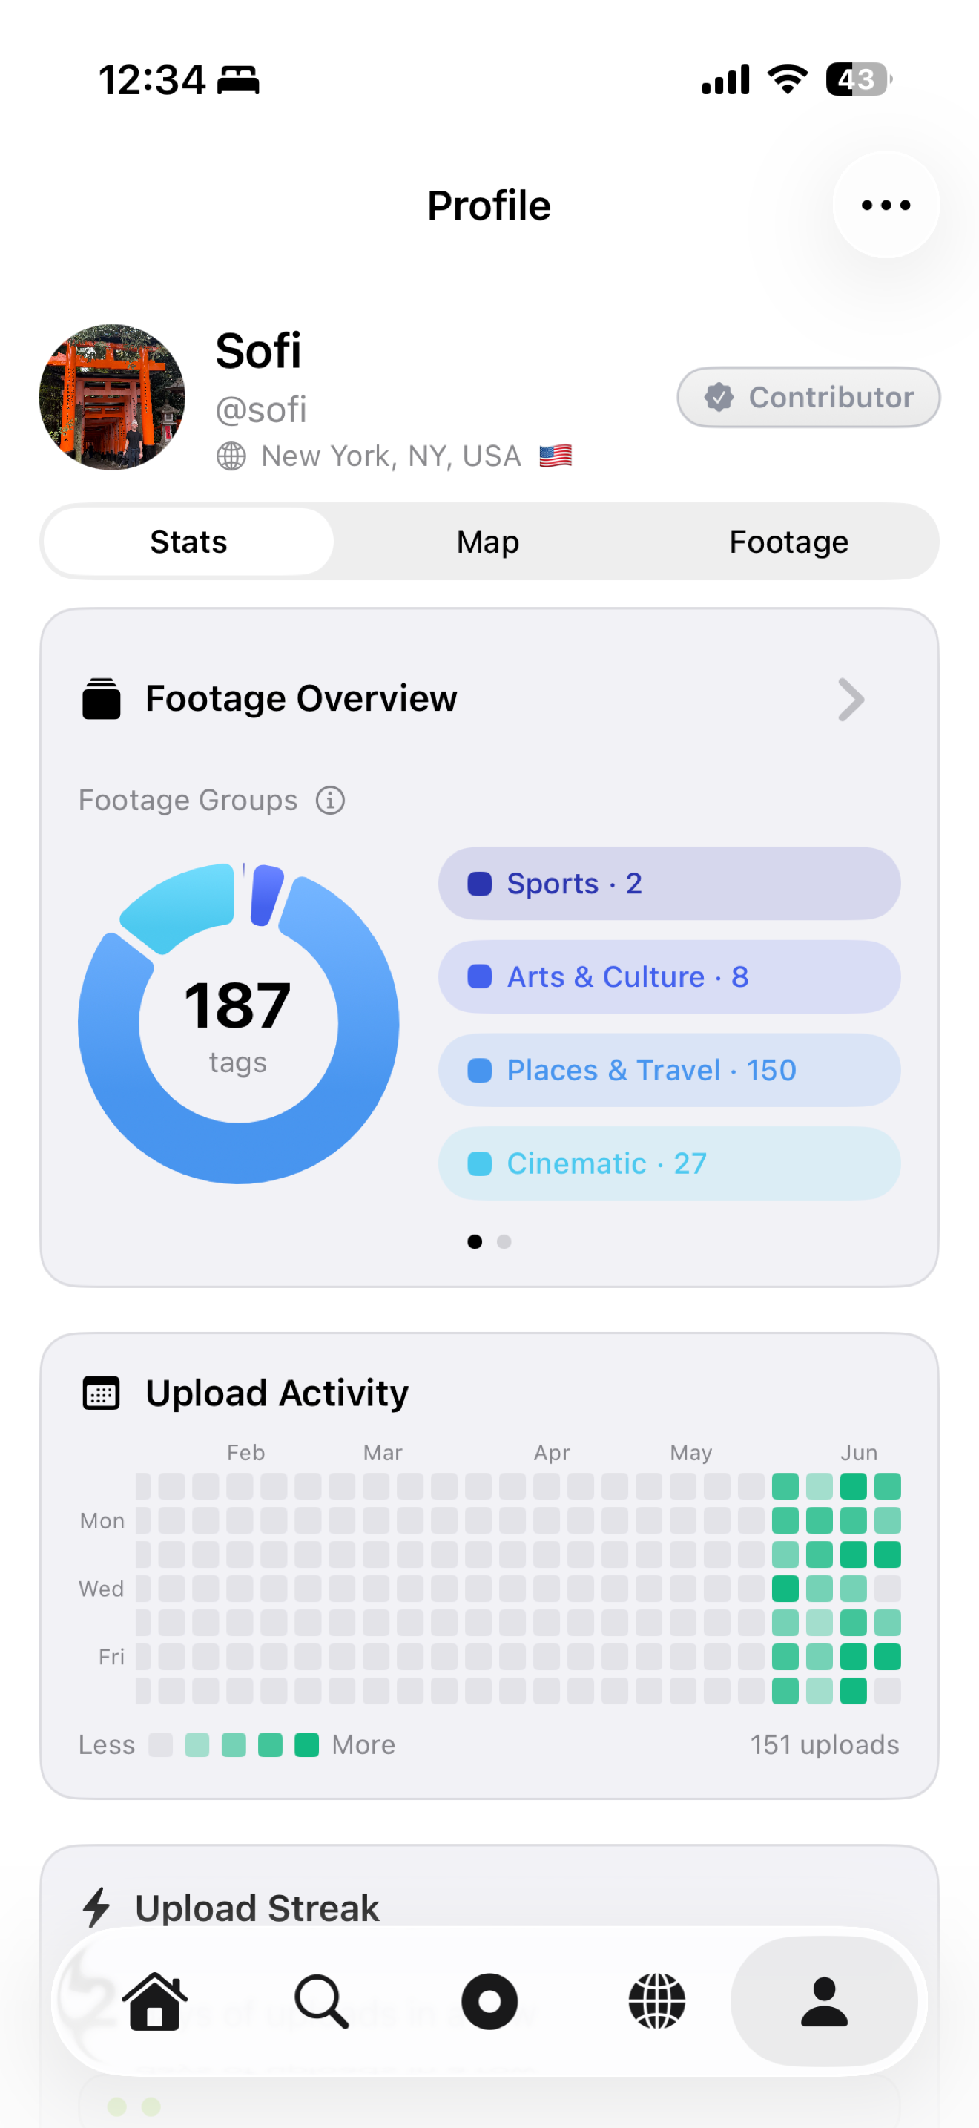Open the Home tab in bottom bar
Viewport: 979px width, 2128px height.
coord(155,2002)
